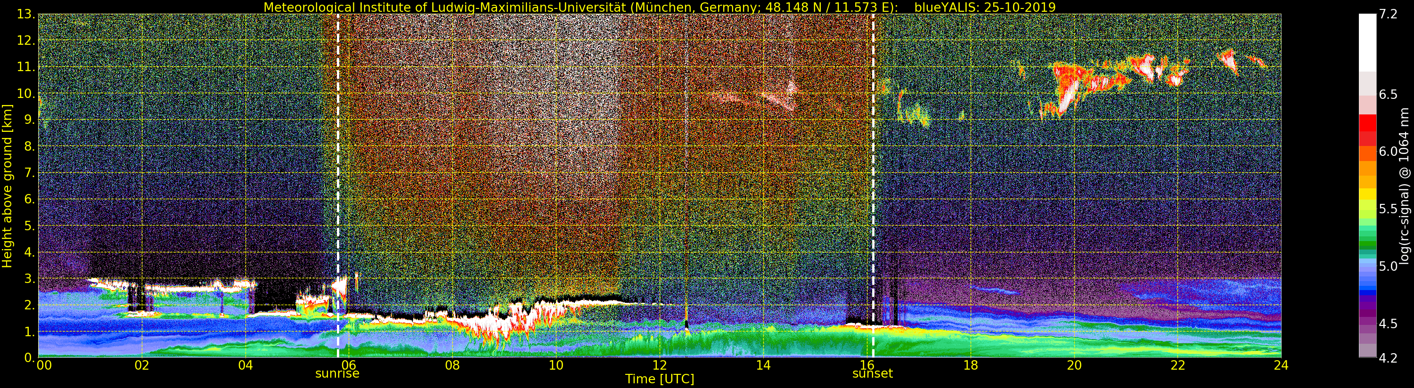Click the '13.' height tick label
The image size is (1414, 388).
[x=25, y=14]
